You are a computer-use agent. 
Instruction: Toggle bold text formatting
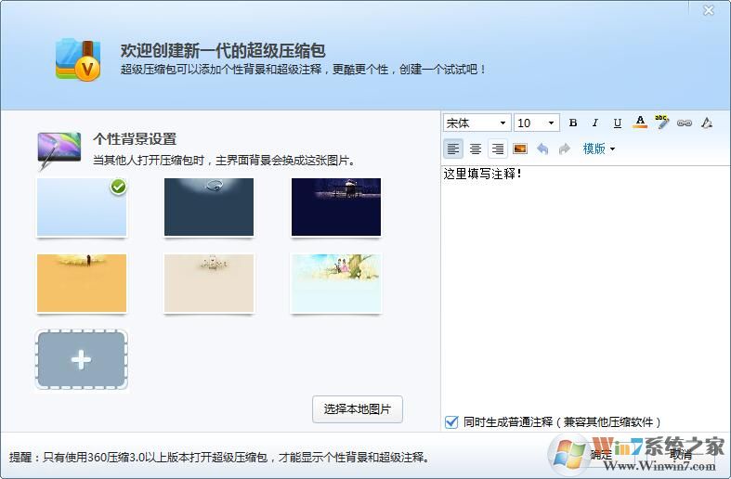click(x=573, y=123)
